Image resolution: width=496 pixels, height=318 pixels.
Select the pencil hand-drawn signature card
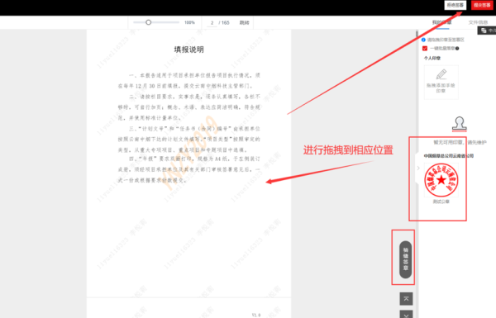(441, 83)
